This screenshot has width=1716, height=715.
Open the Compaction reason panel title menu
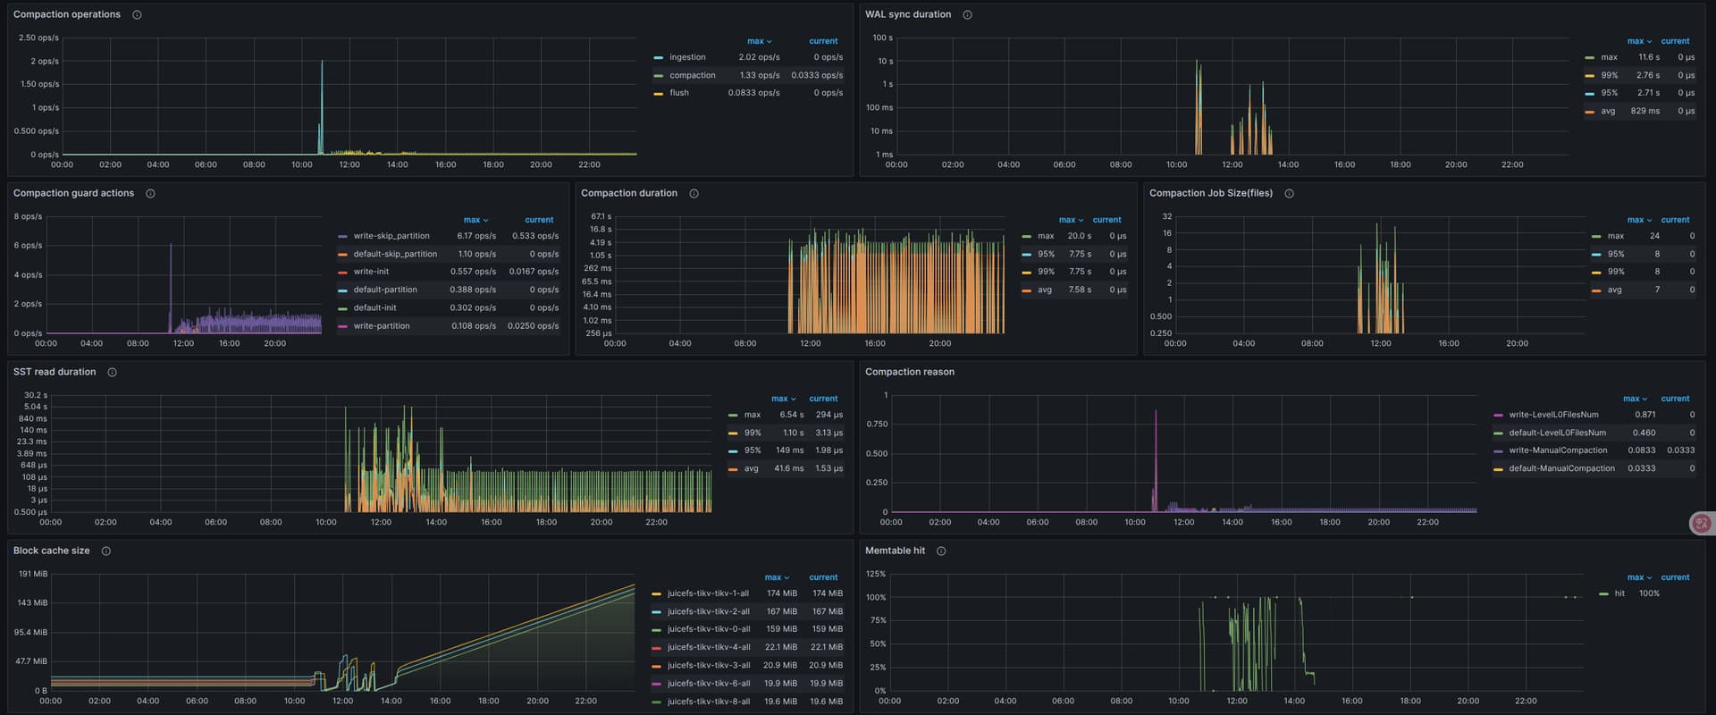[x=909, y=372]
